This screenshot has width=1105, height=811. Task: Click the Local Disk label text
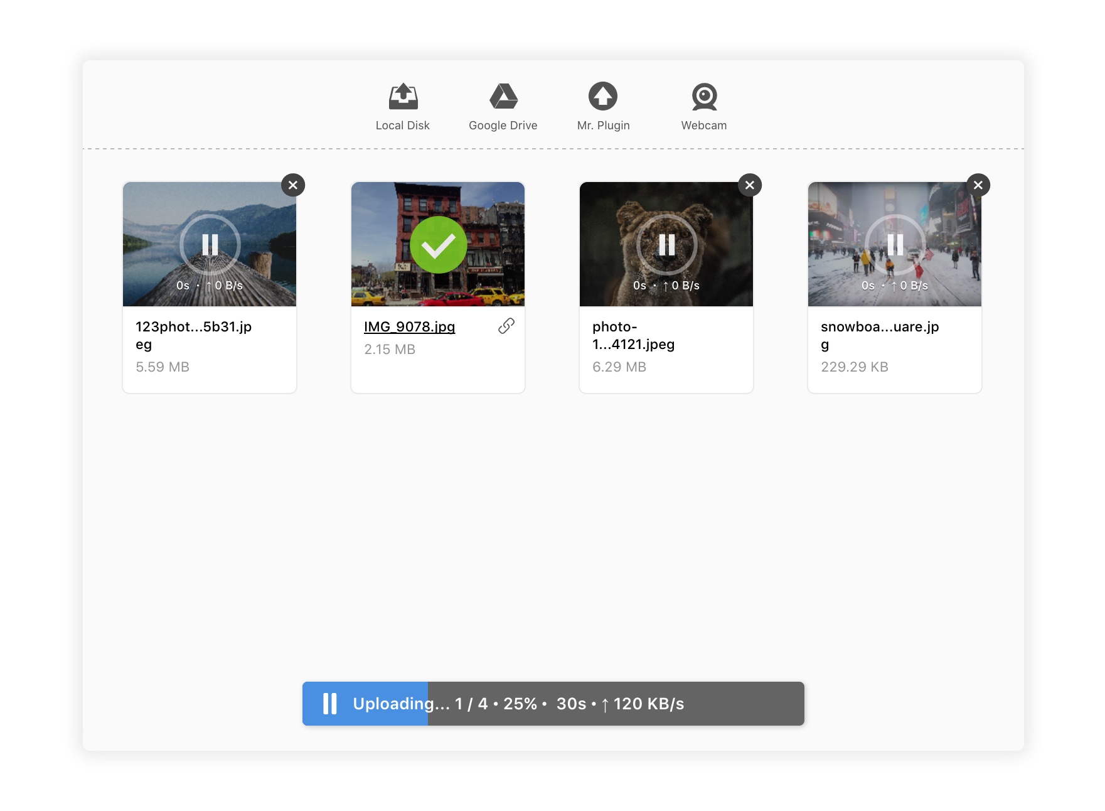[403, 125]
